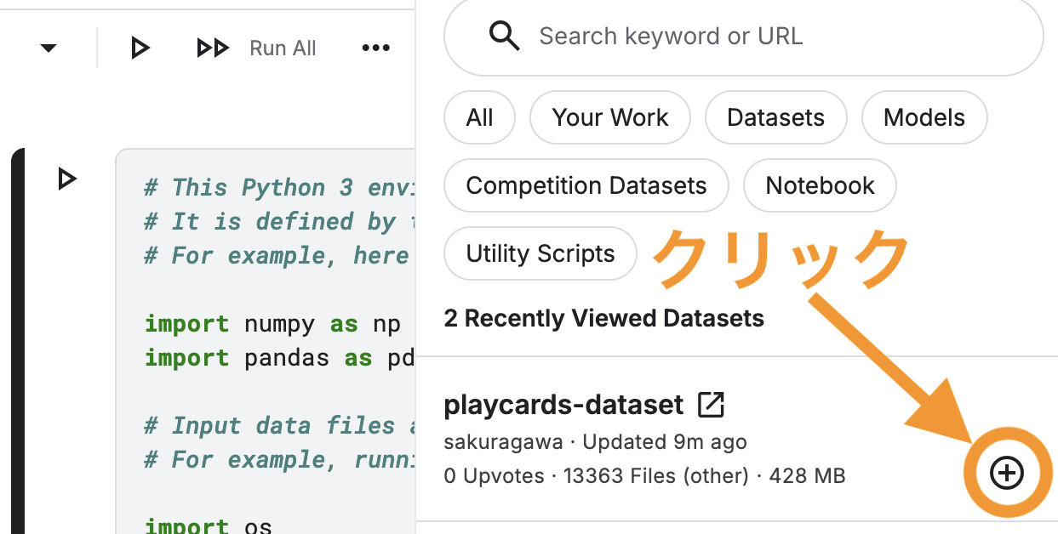Click the Run All double-arrow icon
The height and width of the screenshot is (534, 1058).
pos(213,48)
